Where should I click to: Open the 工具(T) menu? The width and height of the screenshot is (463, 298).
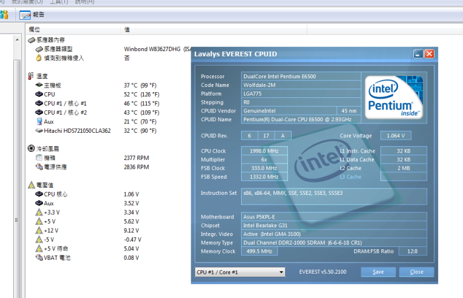[59, 2]
